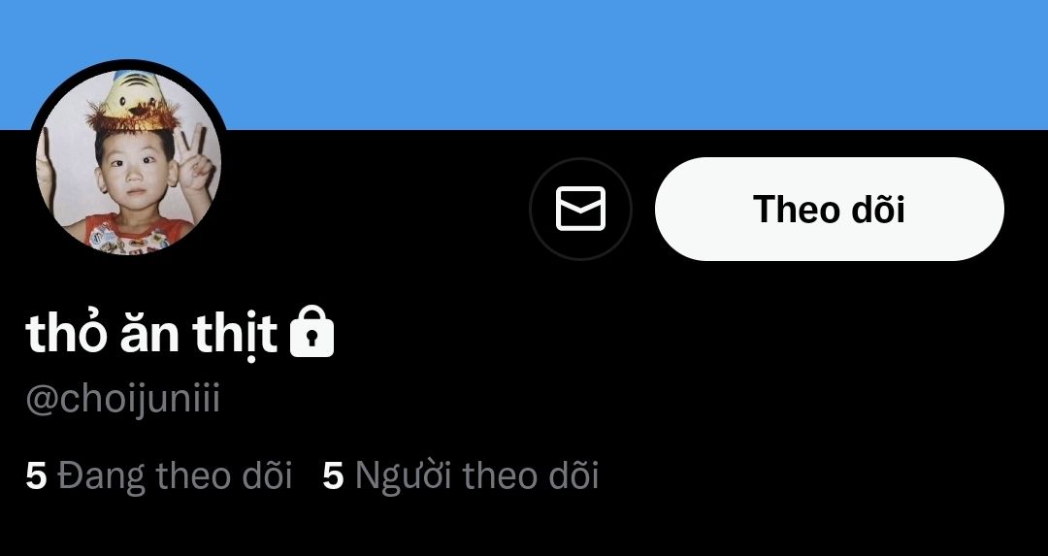Follow the account with Theo dõi button
Image resolution: width=1048 pixels, height=556 pixels.
(x=830, y=210)
